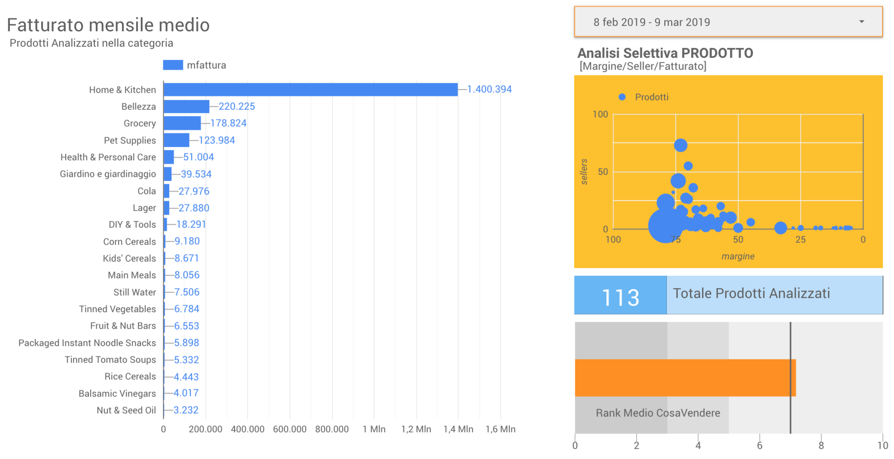
Task: Click the Health & Personal Care label
Action: (x=108, y=157)
